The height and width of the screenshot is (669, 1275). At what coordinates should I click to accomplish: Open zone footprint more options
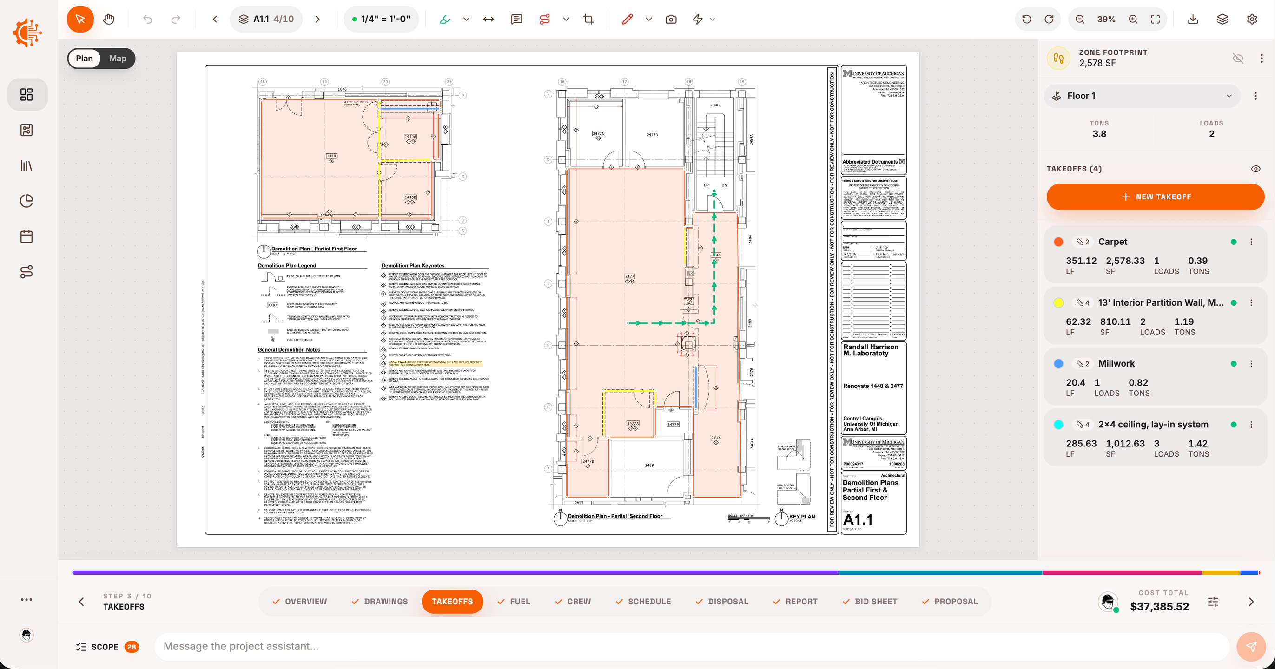(x=1261, y=59)
